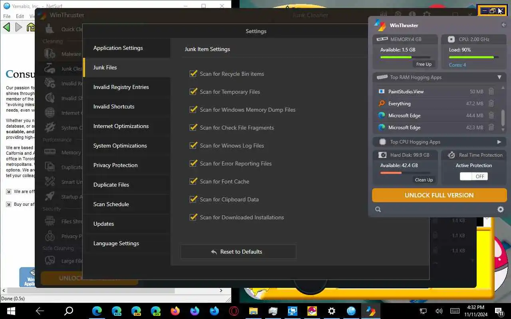The width and height of the screenshot is (511, 319).
Task: Click the CPU chip icon in widget
Action: click(451, 39)
